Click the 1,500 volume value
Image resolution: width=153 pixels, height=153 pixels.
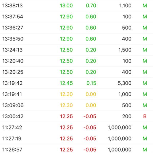[125, 50]
